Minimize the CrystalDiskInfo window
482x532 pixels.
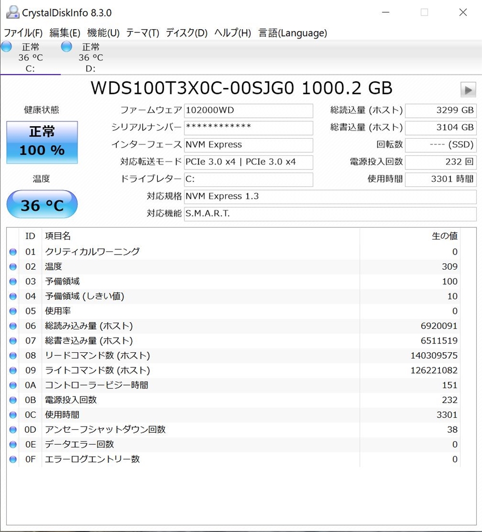[x=385, y=12]
